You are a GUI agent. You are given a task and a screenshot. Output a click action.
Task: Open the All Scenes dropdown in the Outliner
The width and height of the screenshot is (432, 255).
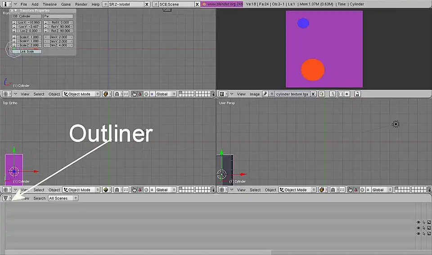[x=63, y=198]
